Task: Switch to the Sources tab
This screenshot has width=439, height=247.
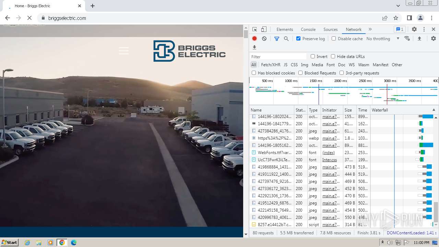Action: [330, 30]
